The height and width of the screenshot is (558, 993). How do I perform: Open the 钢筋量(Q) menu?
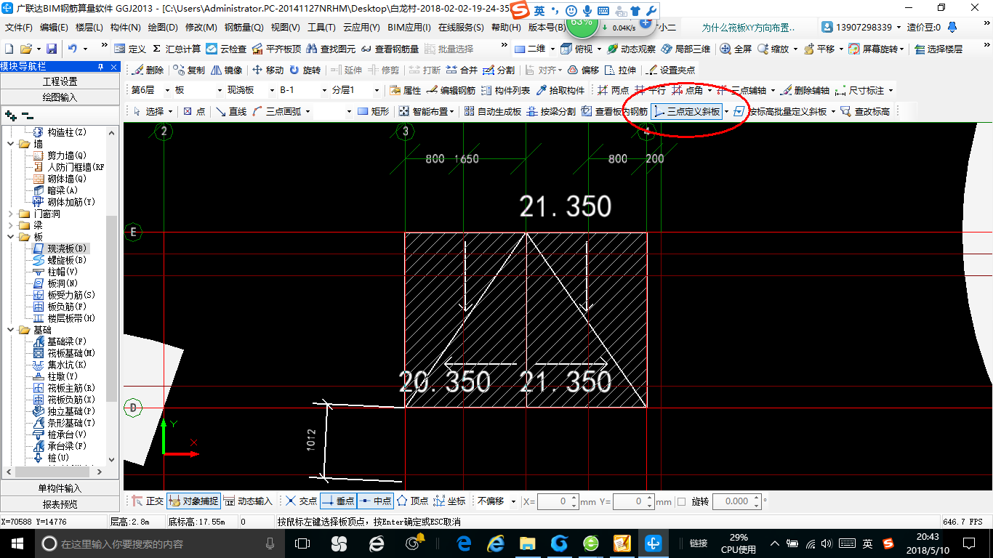pos(244,28)
